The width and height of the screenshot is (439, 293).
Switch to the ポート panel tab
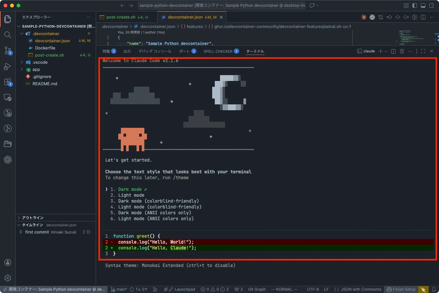pyautogui.click(x=188, y=51)
